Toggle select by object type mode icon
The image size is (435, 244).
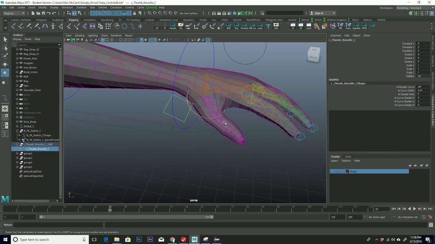coord(73,13)
